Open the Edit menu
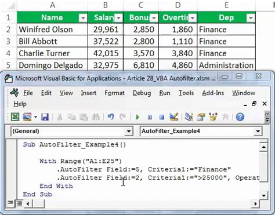The width and height of the screenshot is (275, 215). pos(46,93)
